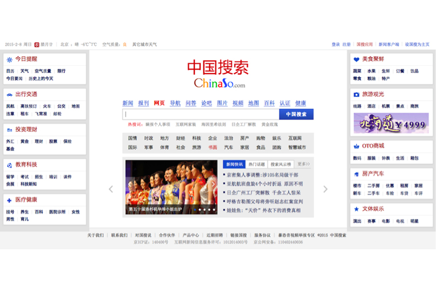The width and height of the screenshot is (436, 291).
Task: Open the 新闻客户端 link
Action: tap(389, 44)
